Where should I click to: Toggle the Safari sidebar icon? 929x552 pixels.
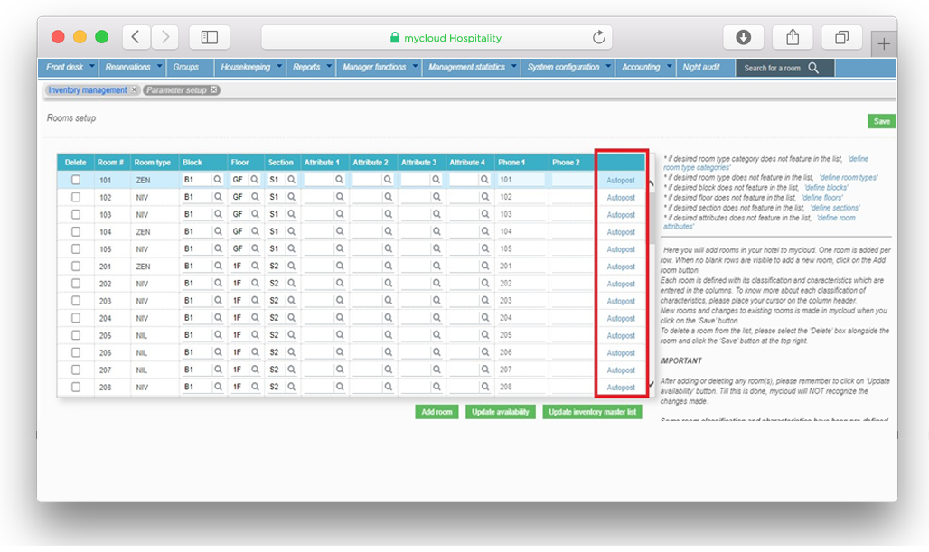(209, 37)
